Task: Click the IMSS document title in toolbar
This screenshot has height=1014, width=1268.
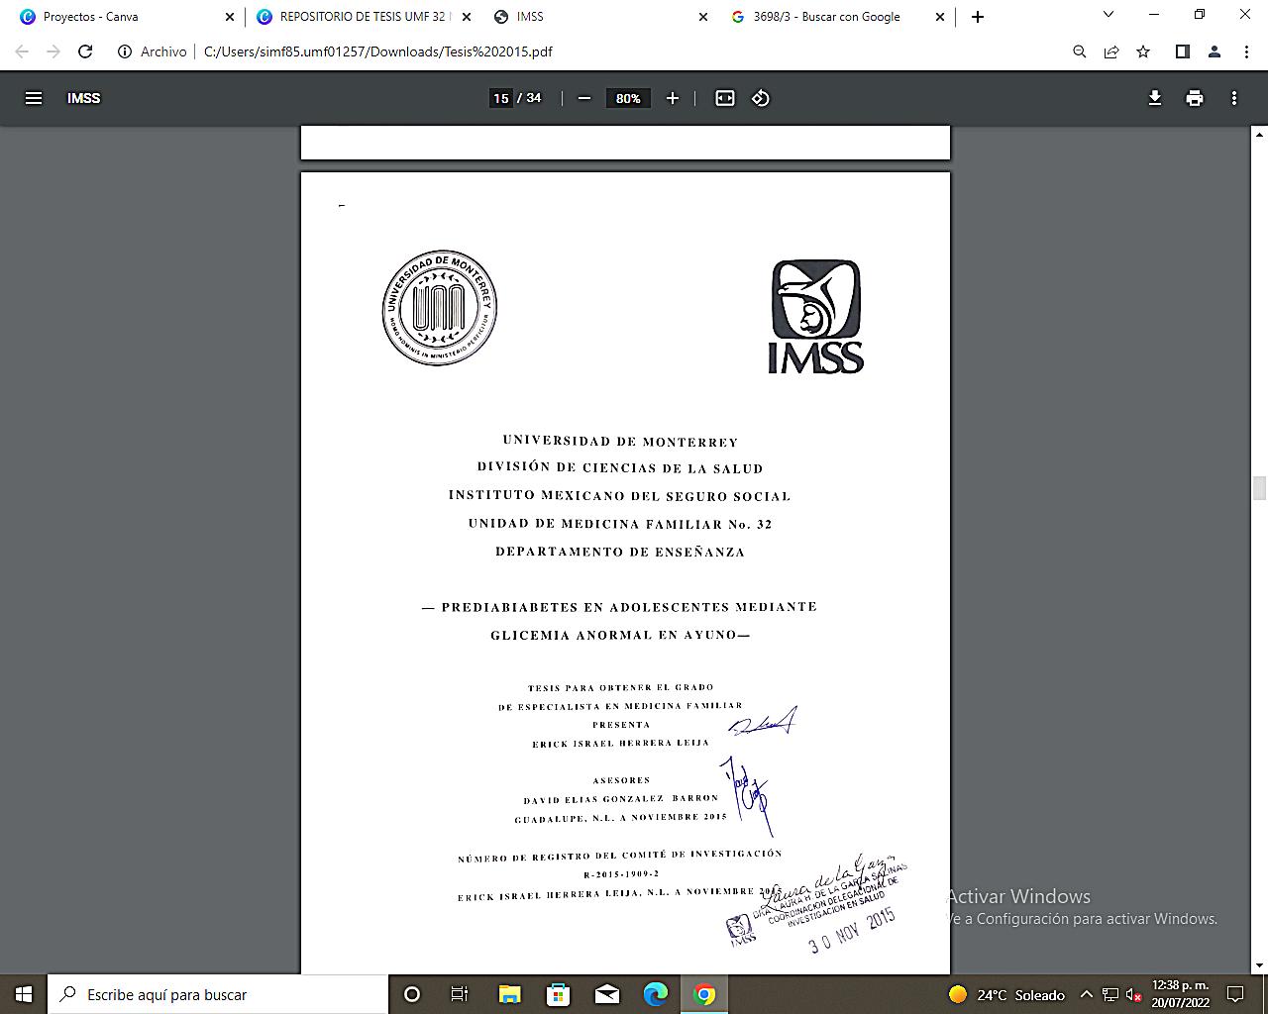Action: (84, 98)
